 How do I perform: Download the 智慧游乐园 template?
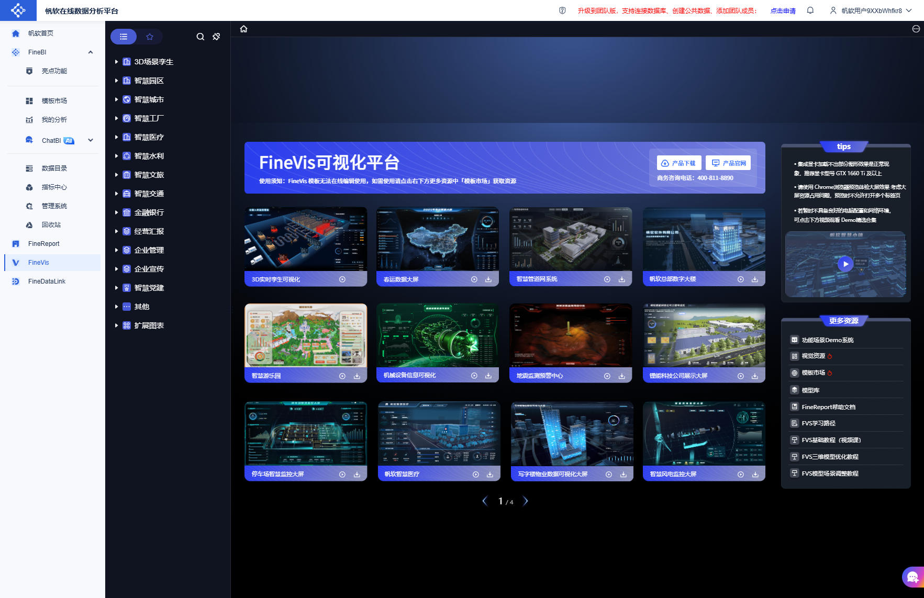pyautogui.click(x=357, y=376)
